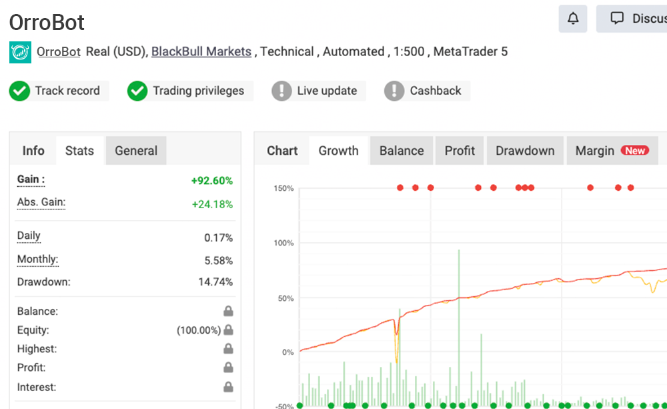Click the lock icon beside Profit
The image size is (667, 409).
click(228, 368)
